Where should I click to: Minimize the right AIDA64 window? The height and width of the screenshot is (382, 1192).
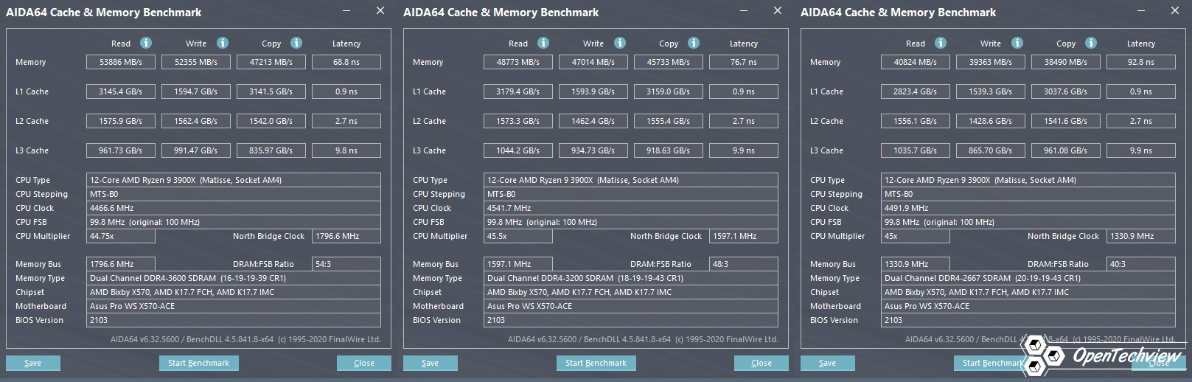[x=1141, y=11]
